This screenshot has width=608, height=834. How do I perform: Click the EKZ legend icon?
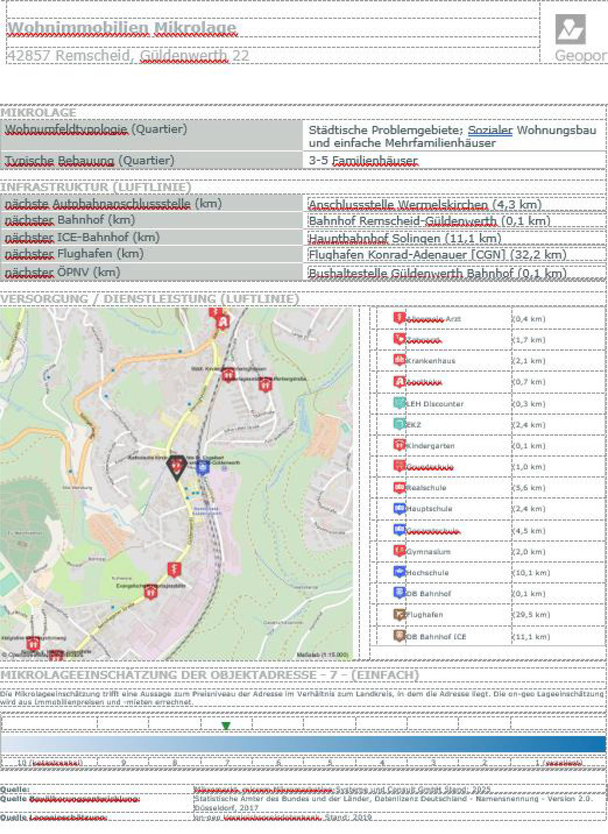tap(399, 424)
